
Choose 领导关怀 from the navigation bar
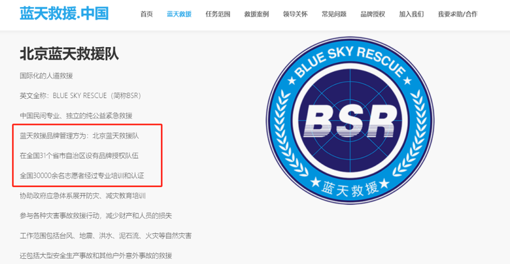(x=295, y=14)
